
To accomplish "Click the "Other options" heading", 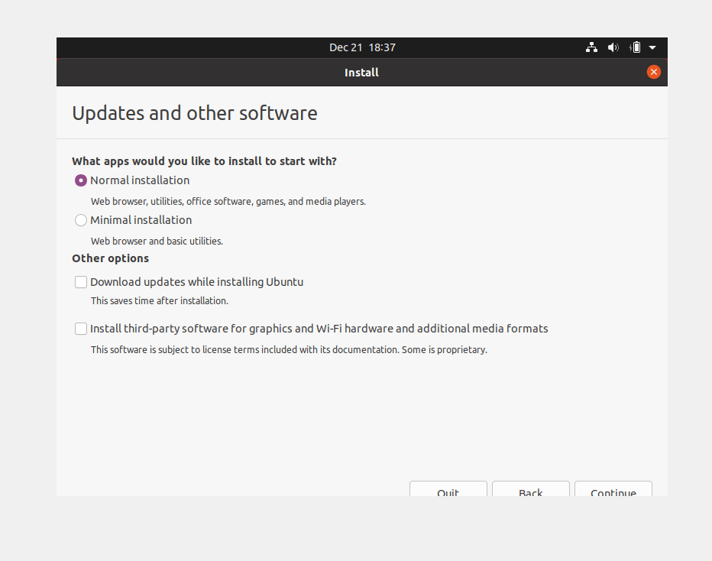I will click(110, 258).
